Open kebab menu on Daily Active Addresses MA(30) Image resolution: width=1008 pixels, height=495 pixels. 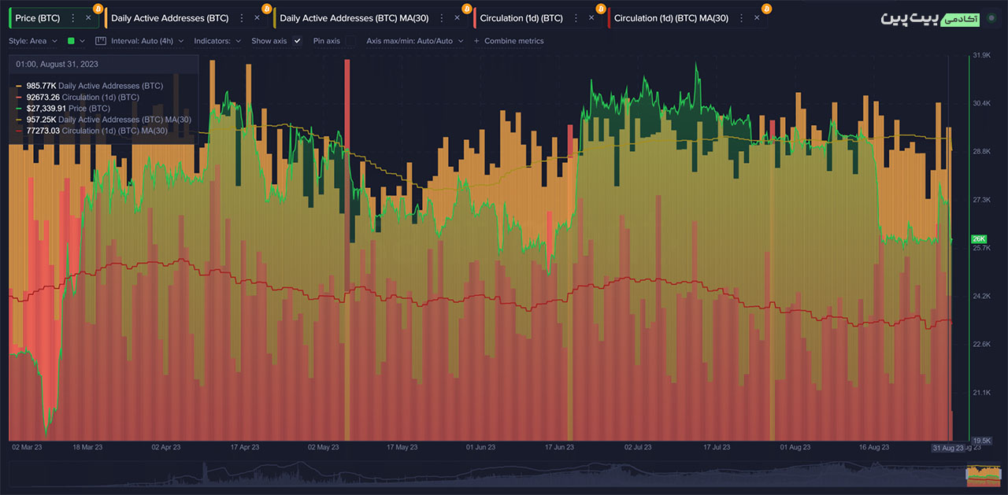443,17
